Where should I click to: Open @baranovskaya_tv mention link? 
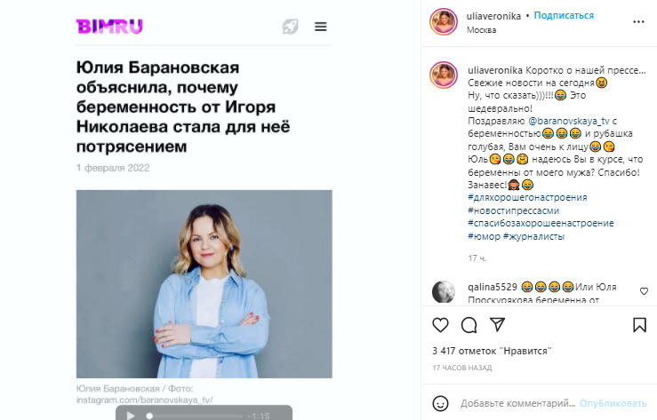click(x=569, y=121)
